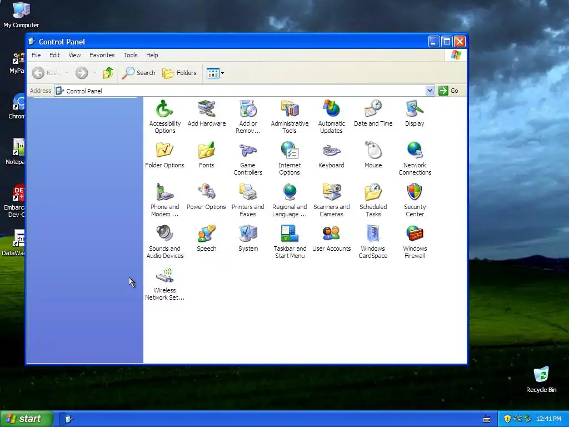Open Scheduled Tasks icon
This screenshot has width=569, height=427.
click(x=373, y=200)
